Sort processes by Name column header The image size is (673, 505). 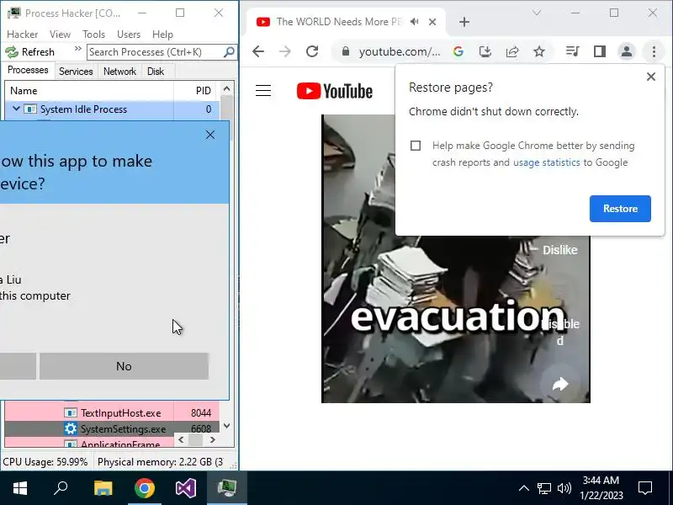[x=89, y=91]
